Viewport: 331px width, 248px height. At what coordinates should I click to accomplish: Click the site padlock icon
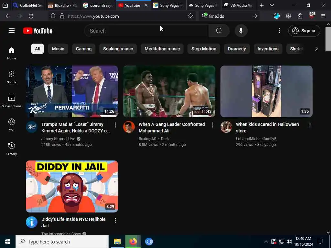click(62, 16)
